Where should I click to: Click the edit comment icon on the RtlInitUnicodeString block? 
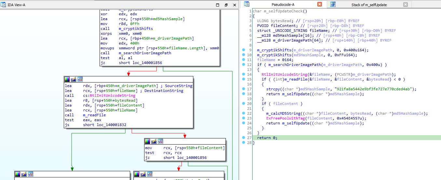tap(74, 79)
